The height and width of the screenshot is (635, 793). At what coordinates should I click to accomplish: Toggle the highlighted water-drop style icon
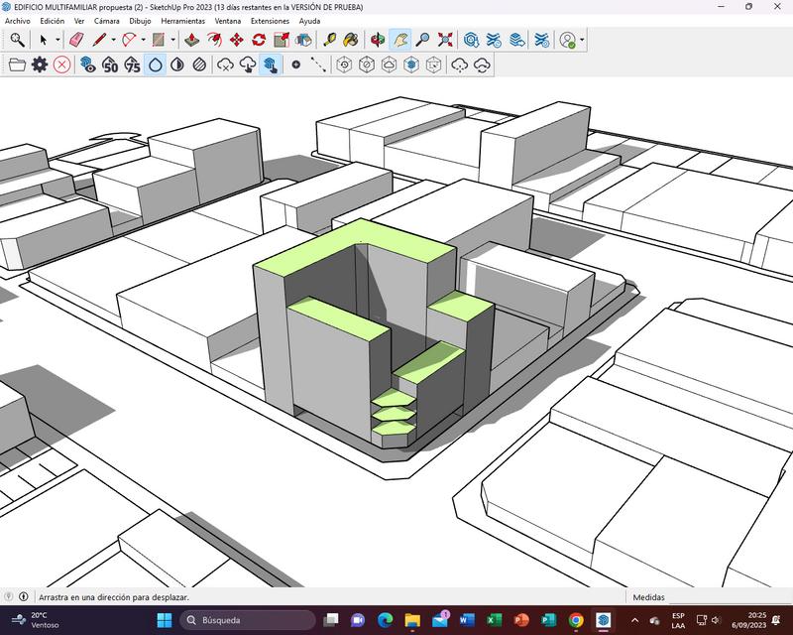156,64
